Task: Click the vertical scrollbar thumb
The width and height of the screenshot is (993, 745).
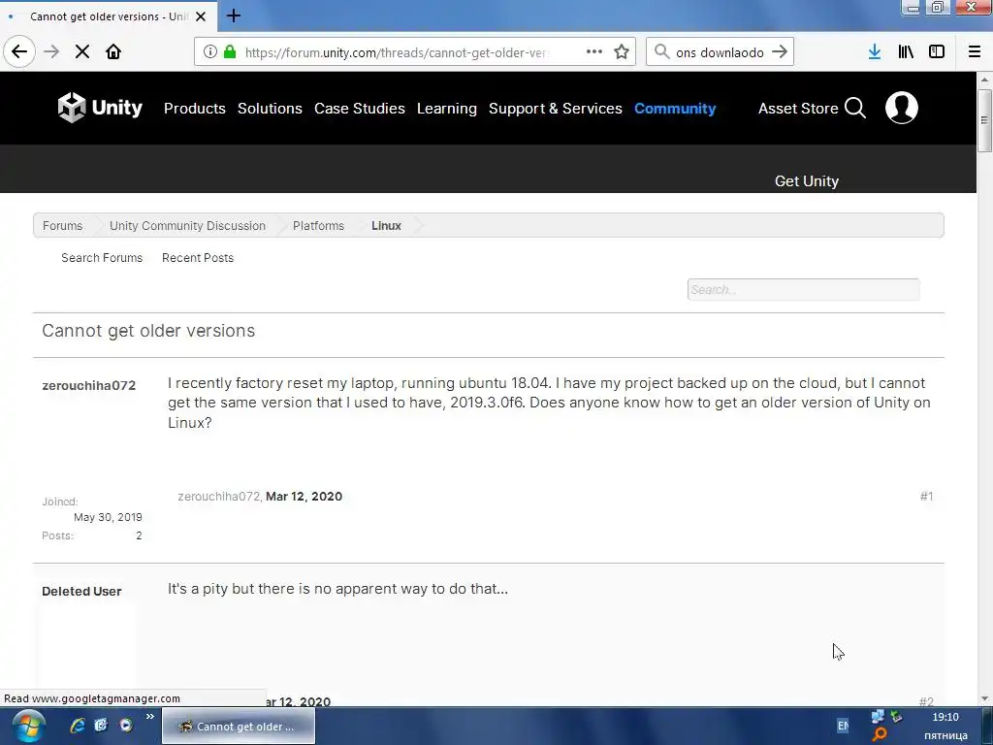Action: (x=984, y=120)
